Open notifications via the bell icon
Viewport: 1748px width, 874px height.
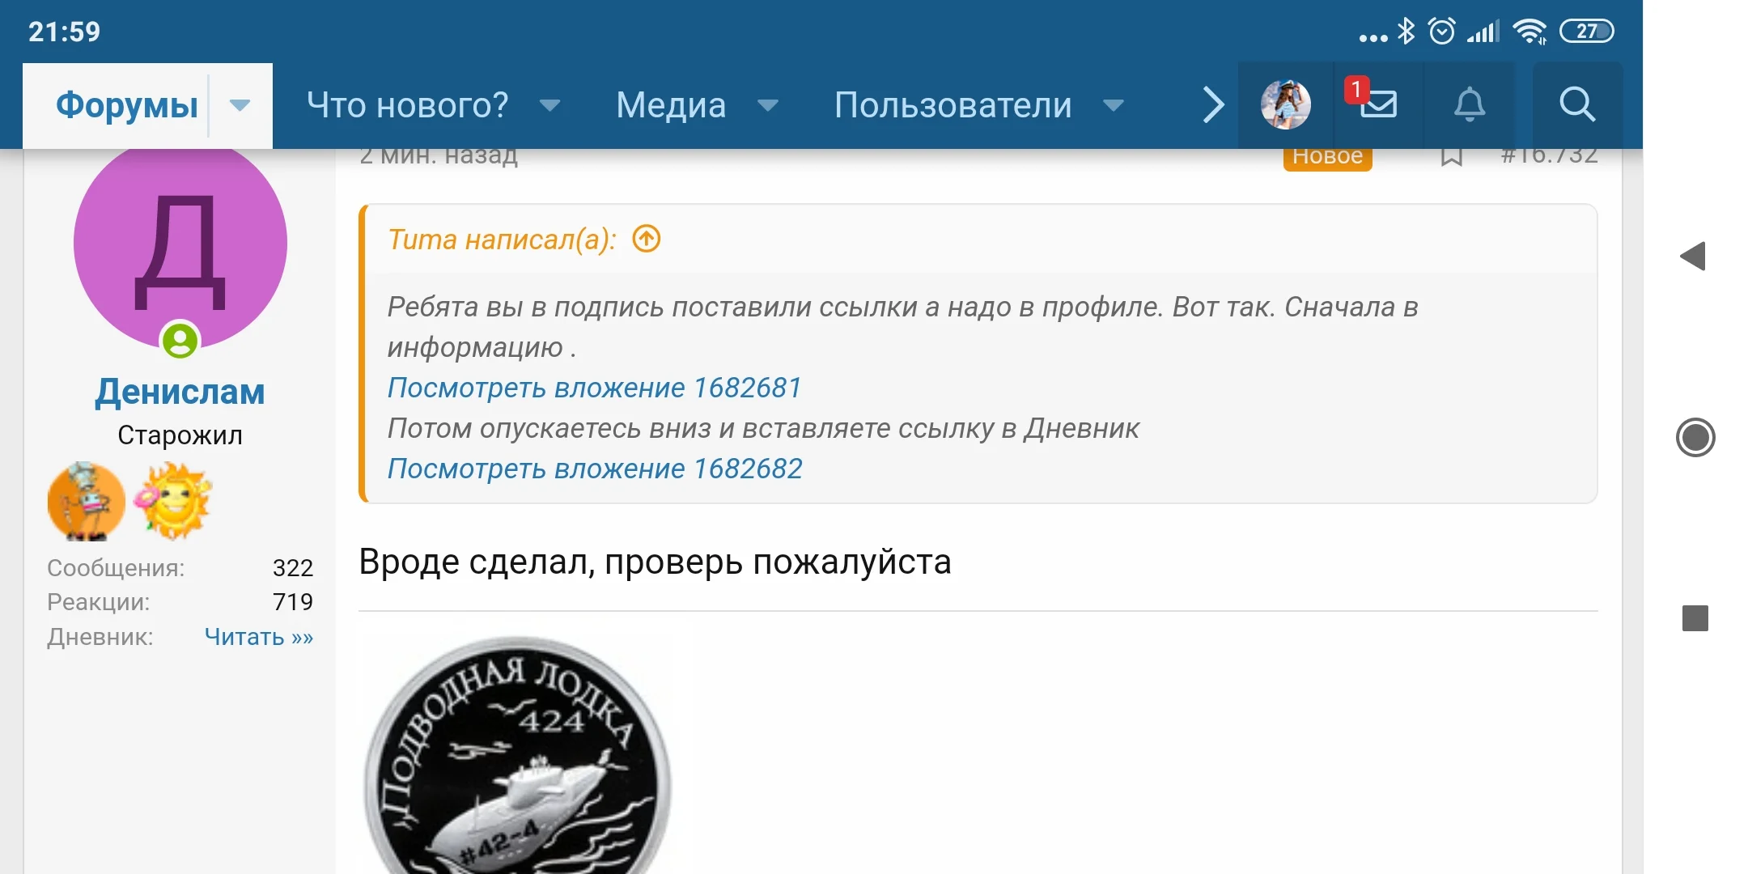point(1470,104)
